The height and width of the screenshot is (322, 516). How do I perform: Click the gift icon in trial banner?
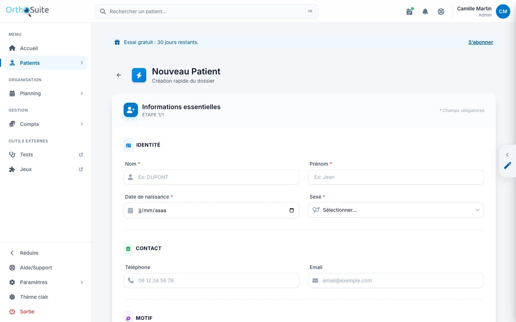[x=117, y=42]
